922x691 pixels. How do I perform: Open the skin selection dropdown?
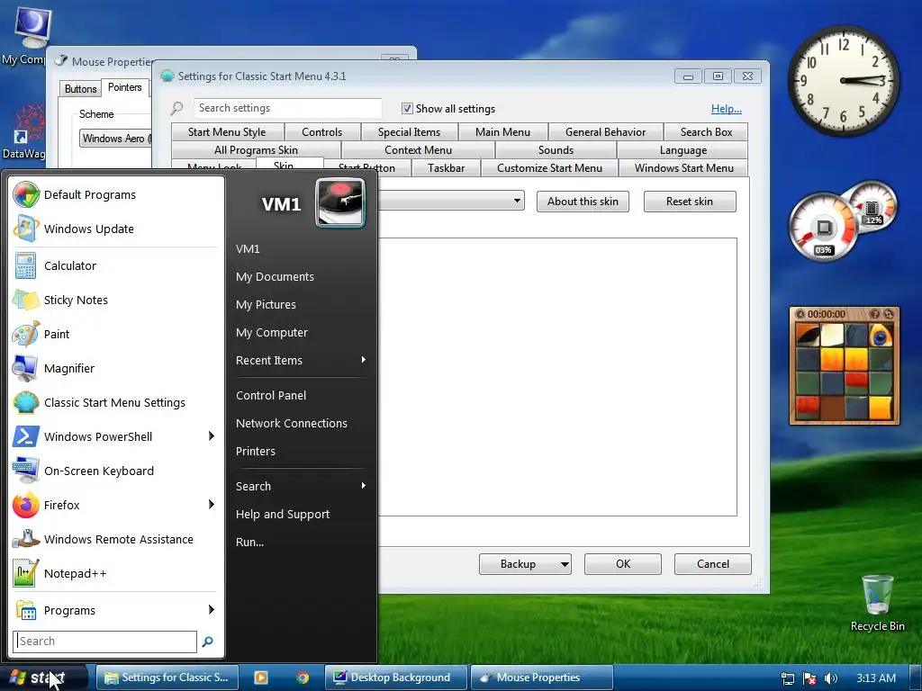coord(517,201)
